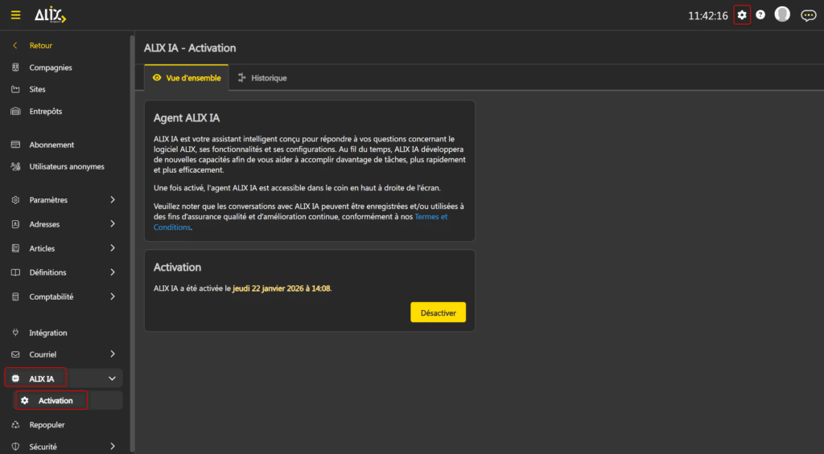This screenshot has width=824, height=454.
Task: Expand the Comptabilité submenu chevron
Action: point(112,297)
